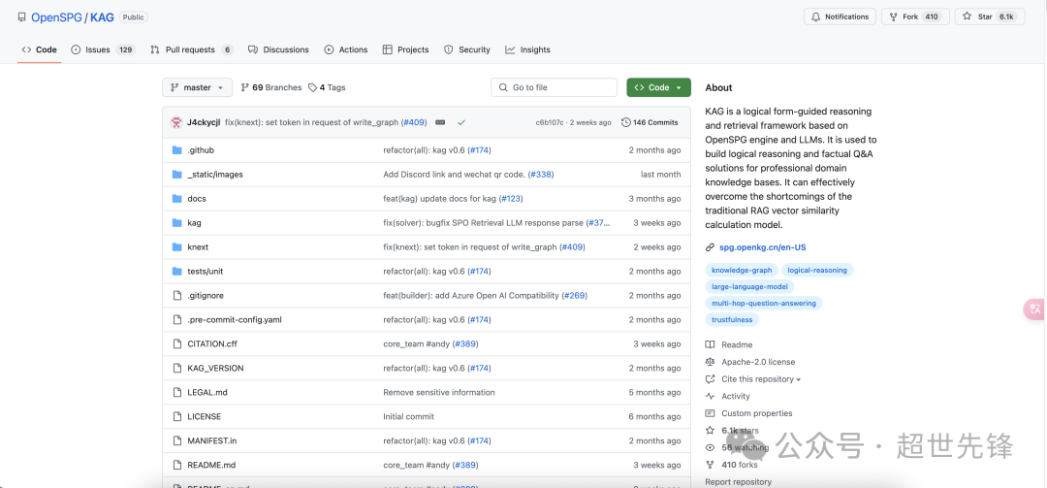Open the README.md file
The width and height of the screenshot is (1047, 488).
click(211, 466)
